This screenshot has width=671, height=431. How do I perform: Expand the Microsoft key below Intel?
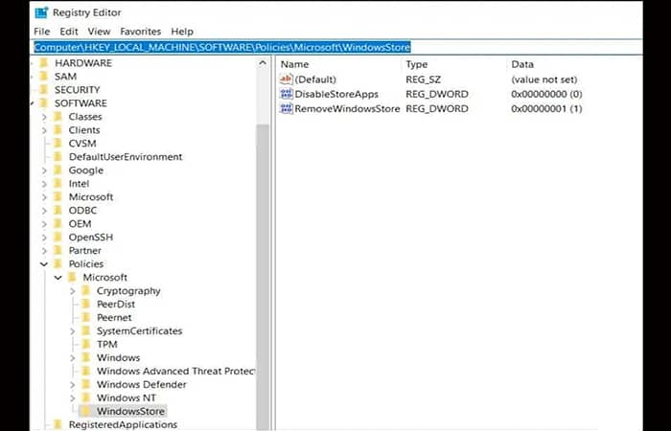pyautogui.click(x=44, y=197)
